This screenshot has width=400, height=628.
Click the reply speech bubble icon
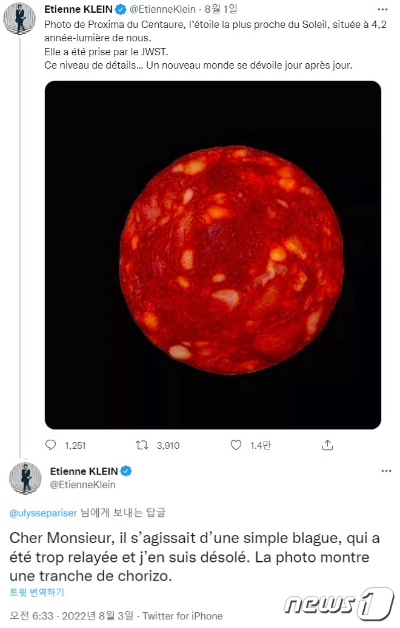[51, 445]
